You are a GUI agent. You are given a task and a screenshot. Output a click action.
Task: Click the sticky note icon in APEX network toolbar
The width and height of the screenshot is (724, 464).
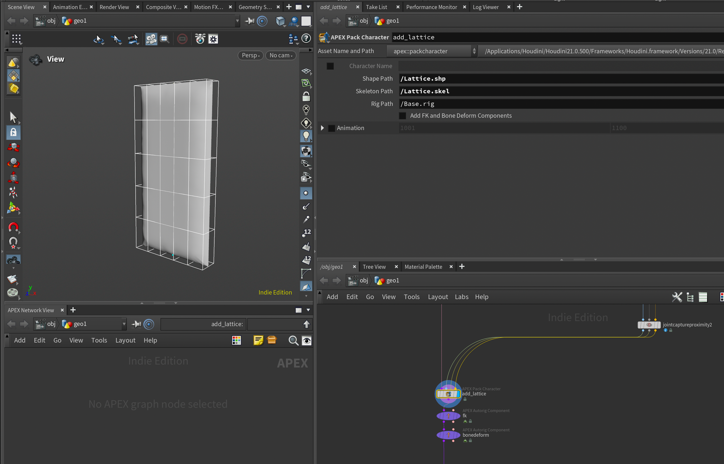tap(258, 340)
